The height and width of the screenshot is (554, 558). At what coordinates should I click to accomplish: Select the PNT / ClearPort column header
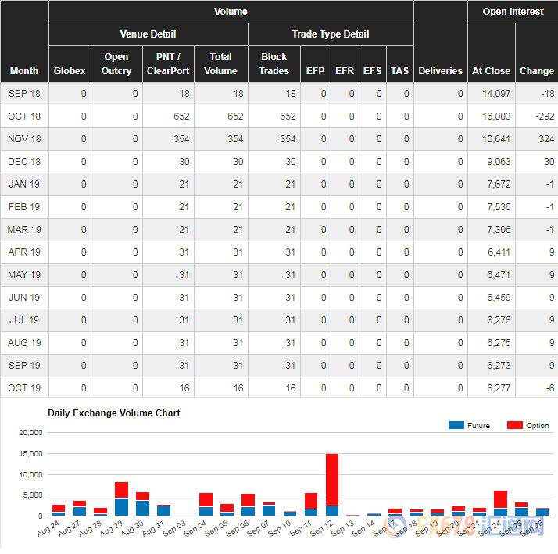(x=168, y=64)
